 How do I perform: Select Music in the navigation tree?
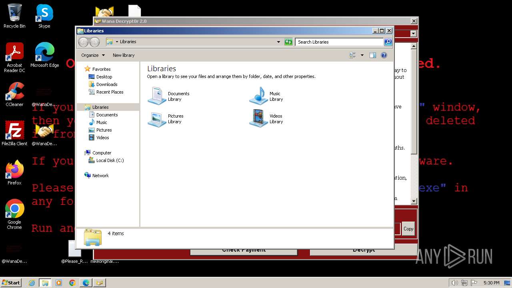[102, 122]
